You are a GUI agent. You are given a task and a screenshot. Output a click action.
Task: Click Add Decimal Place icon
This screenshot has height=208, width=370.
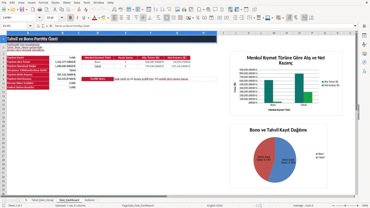220,18
